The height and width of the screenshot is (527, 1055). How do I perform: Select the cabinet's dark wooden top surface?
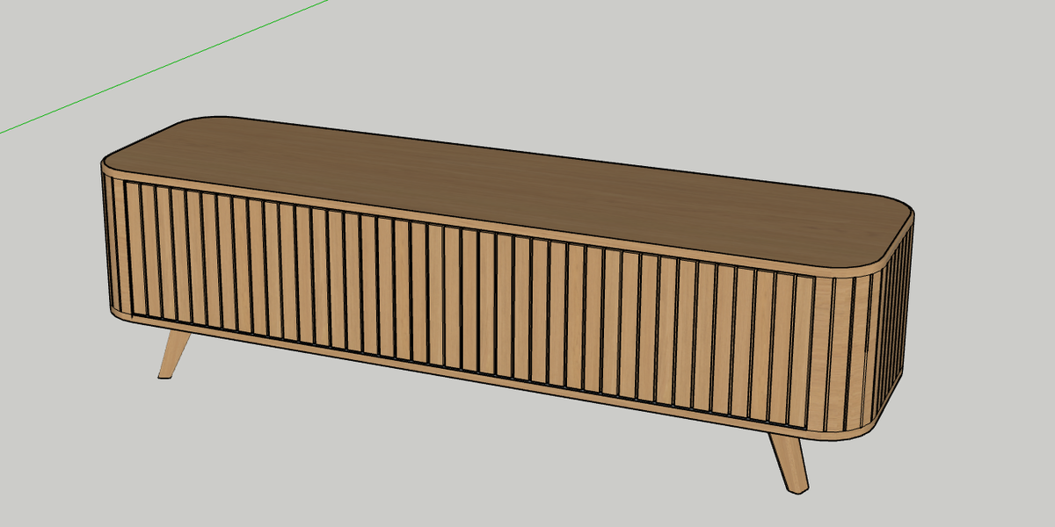[507, 191]
